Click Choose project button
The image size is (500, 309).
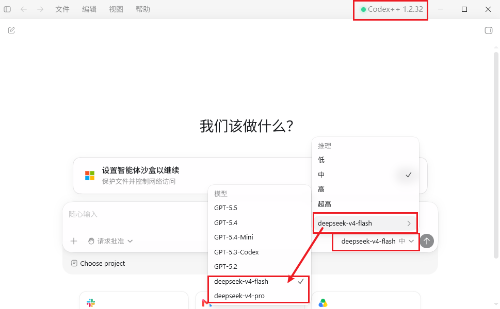tap(98, 263)
